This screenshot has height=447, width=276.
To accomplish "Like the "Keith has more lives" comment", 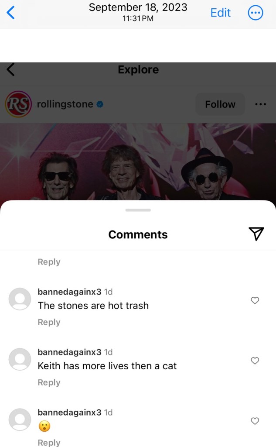I will (x=255, y=361).
